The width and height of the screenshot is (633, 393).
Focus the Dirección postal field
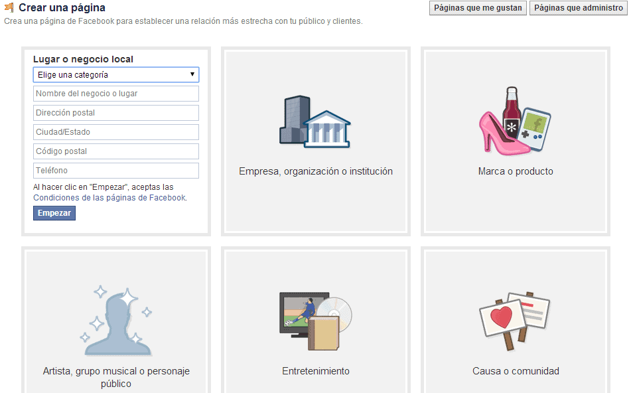[116, 113]
